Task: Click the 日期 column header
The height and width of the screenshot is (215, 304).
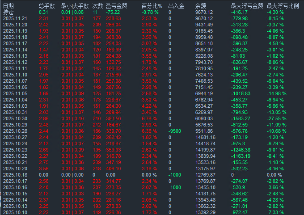Action: (8, 6)
